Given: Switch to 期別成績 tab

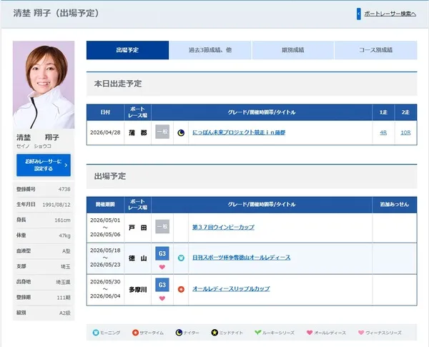Looking at the screenshot, I should 292,50.
